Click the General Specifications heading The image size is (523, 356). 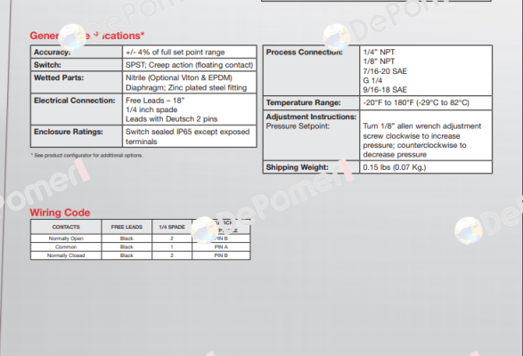tap(87, 36)
